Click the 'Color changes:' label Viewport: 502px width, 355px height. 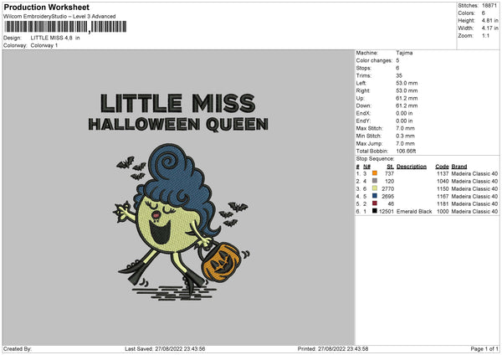pos(374,60)
